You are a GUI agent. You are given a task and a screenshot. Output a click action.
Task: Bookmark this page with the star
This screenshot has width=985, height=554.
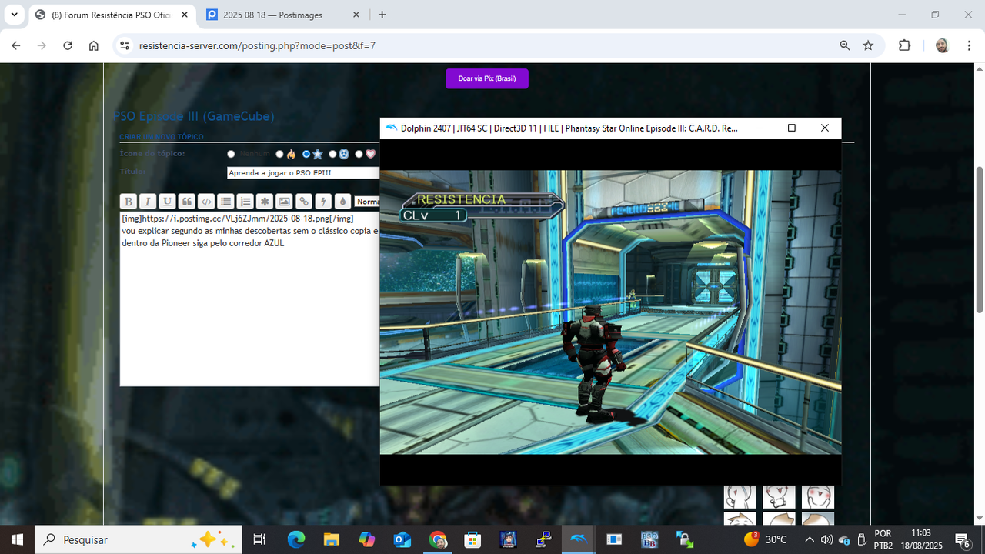pos(869,45)
